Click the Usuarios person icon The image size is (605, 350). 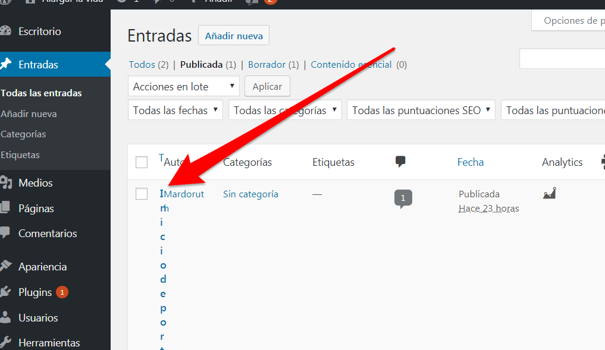pos(5,317)
